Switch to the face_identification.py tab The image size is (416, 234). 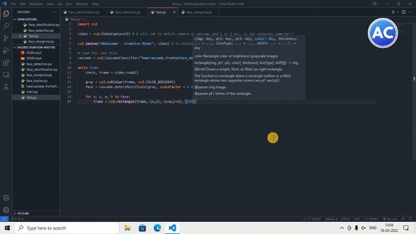[84, 12]
